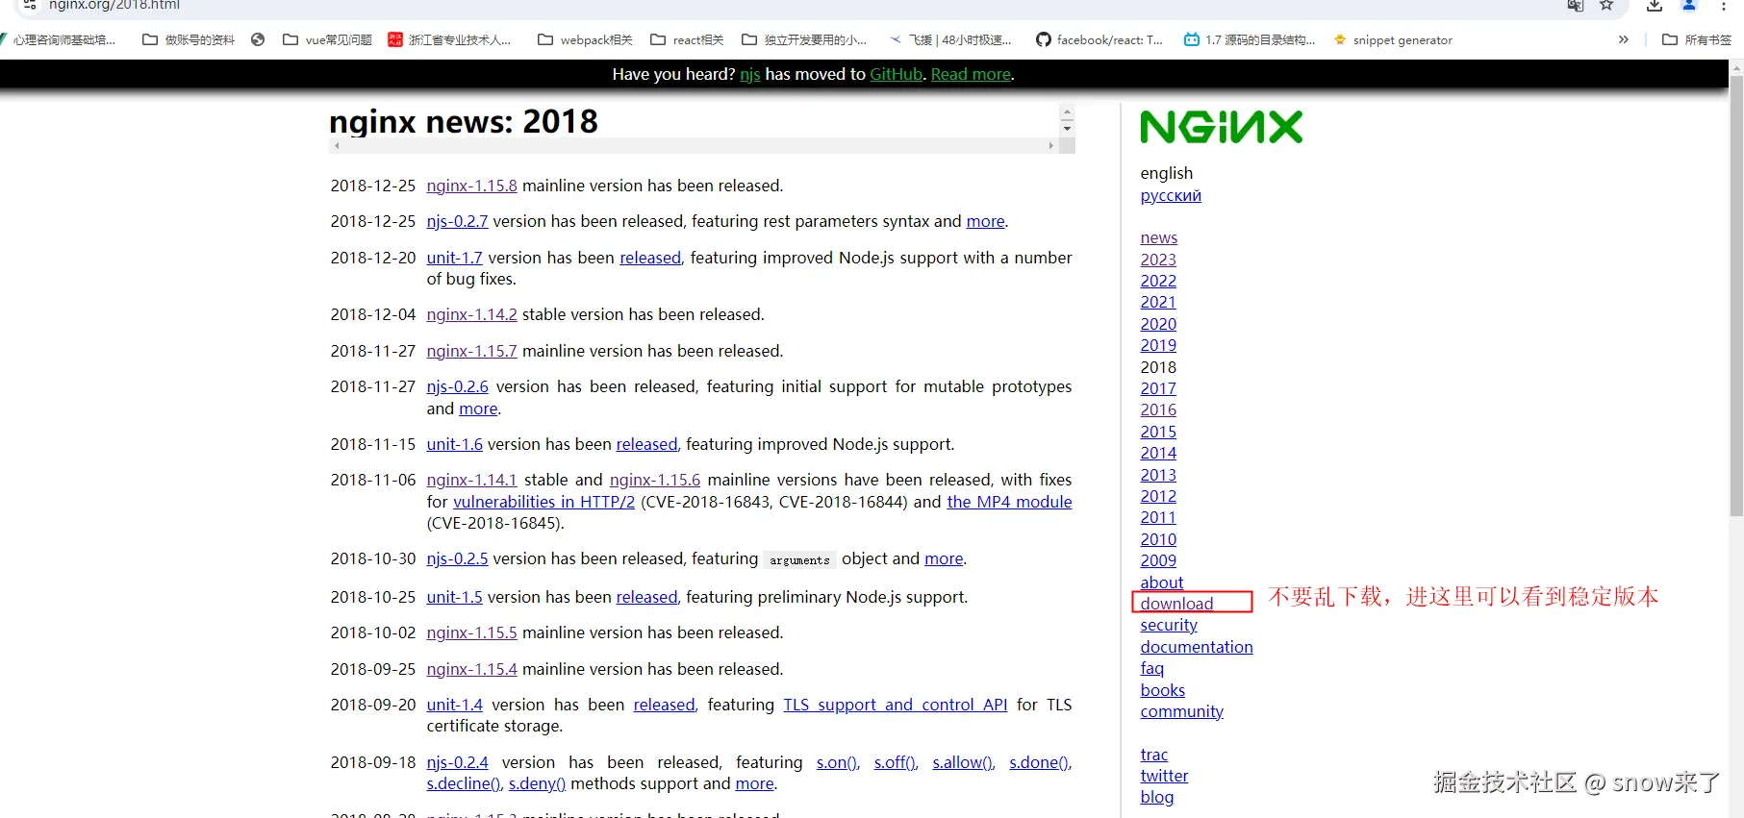Open the translate page icon in address bar
The height and width of the screenshot is (818, 1744).
(1575, 5)
